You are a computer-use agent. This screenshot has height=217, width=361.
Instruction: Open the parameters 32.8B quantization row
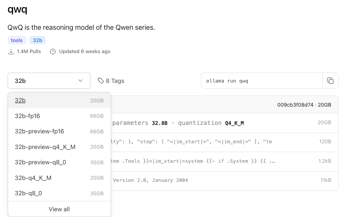coord(225,123)
